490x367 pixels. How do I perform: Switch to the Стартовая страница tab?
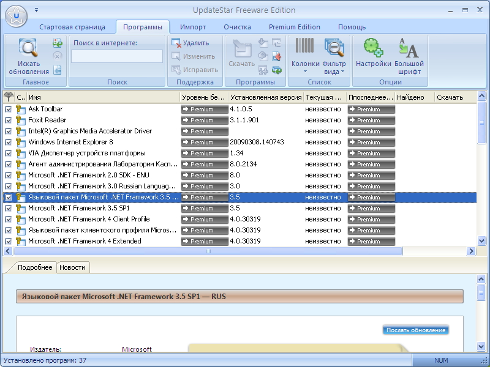coord(72,27)
